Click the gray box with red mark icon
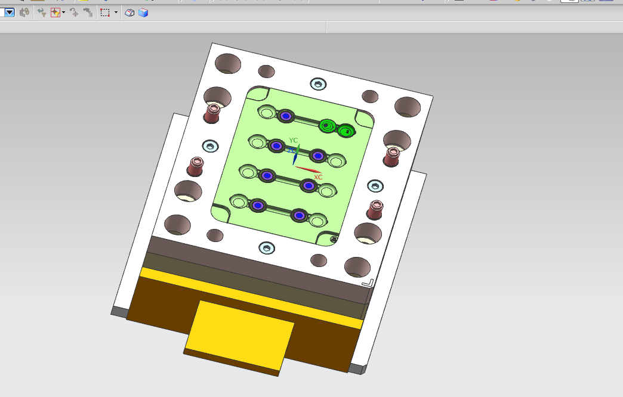Screen dimensions: 623x397 click(x=129, y=12)
